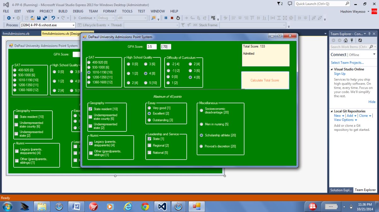
Task: Open the TOOLS menu
Action: (127, 11)
